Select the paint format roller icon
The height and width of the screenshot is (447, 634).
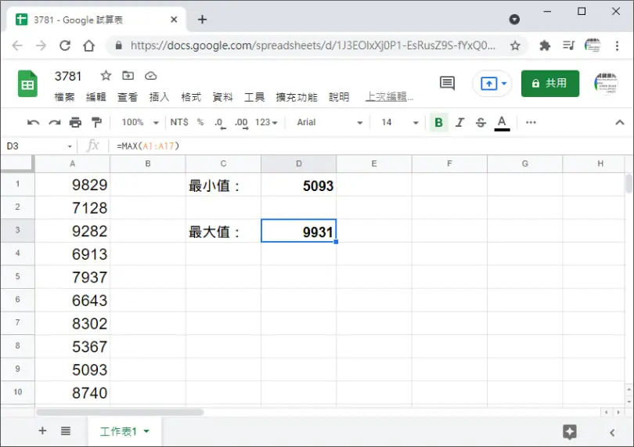[x=96, y=122]
